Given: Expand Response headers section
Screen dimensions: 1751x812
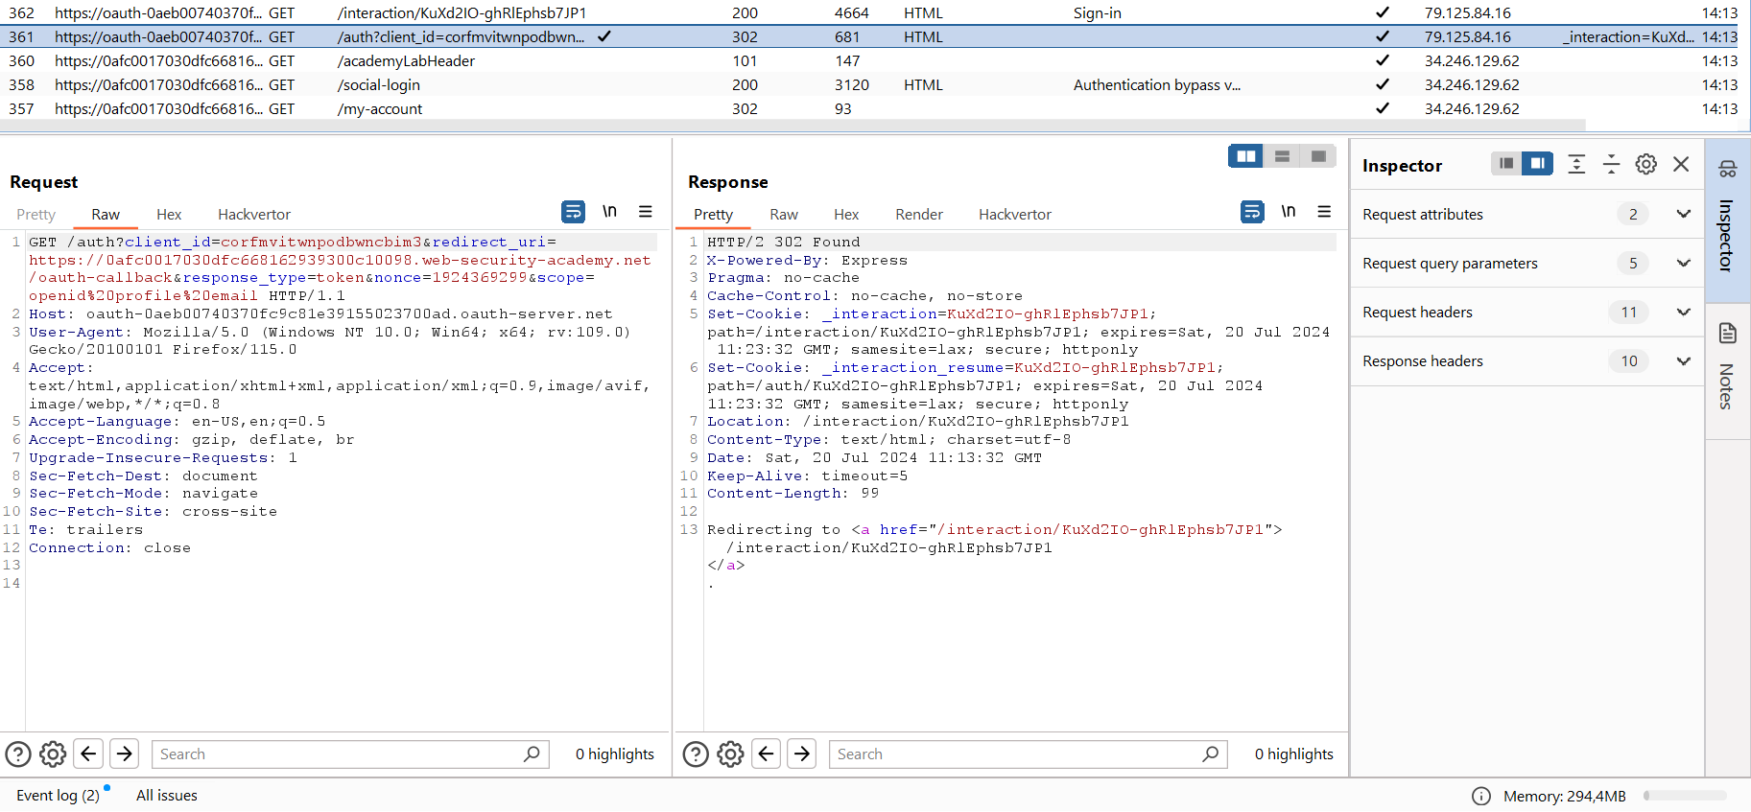Looking at the screenshot, I should pyautogui.click(x=1684, y=360).
